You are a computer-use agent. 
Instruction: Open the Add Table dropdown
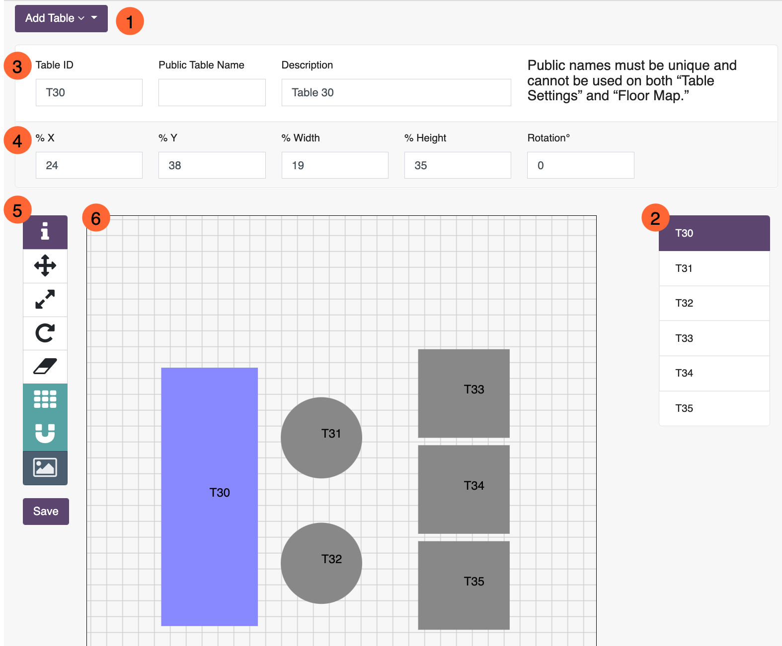coord(61,18)
